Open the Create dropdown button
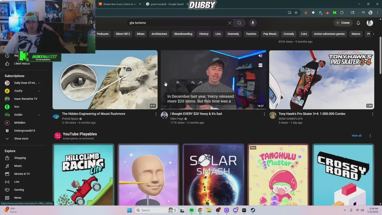The height and width of the screenshot is (215, 382). coord(343,23)
